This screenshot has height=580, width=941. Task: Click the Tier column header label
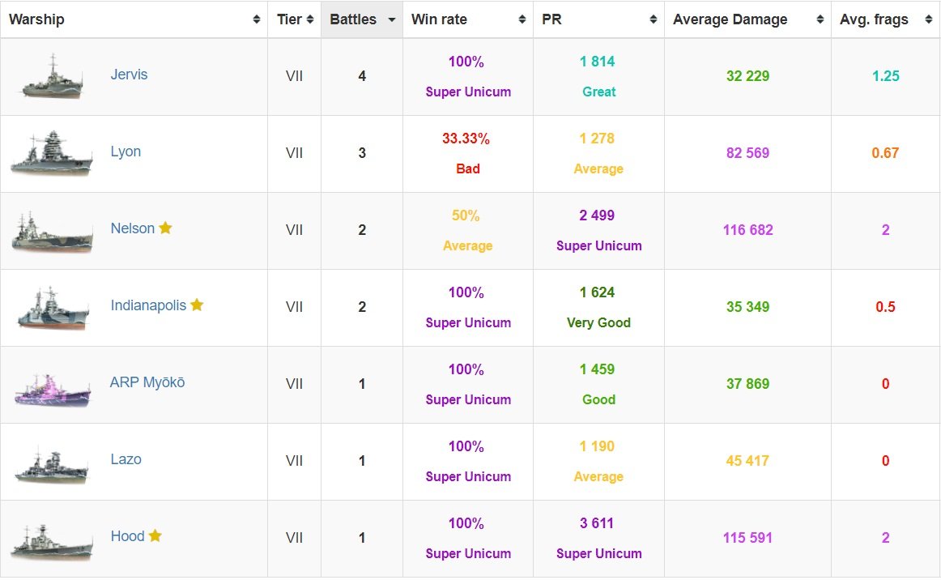[x=289, y=19]
